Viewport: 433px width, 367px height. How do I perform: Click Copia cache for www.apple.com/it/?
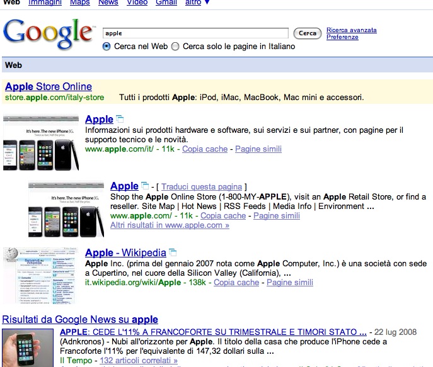[x=205, y=149]
